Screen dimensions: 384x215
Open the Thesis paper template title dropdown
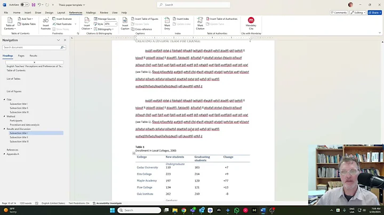click(72, 5)
